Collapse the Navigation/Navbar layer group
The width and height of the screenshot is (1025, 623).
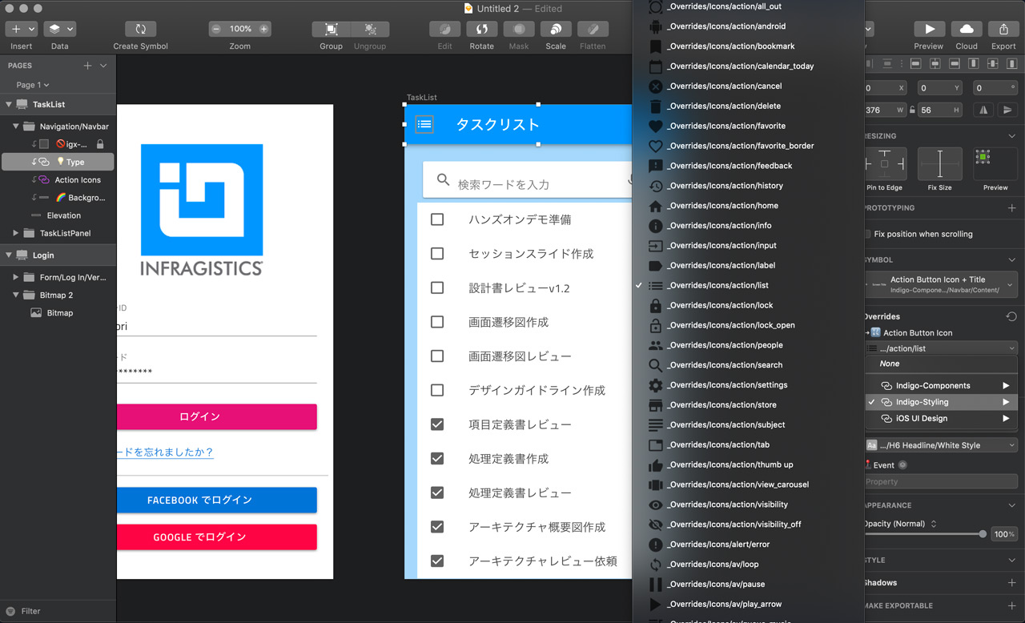(x=16, y=127)
